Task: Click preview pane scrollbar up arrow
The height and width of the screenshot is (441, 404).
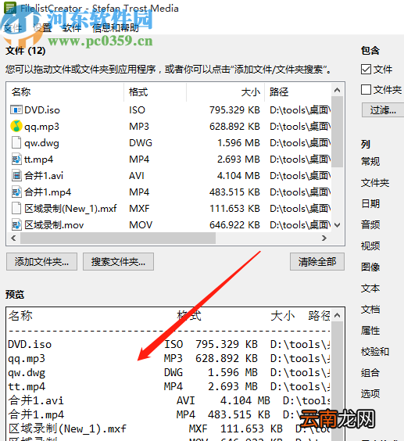Action: click(x=337, y=316)
